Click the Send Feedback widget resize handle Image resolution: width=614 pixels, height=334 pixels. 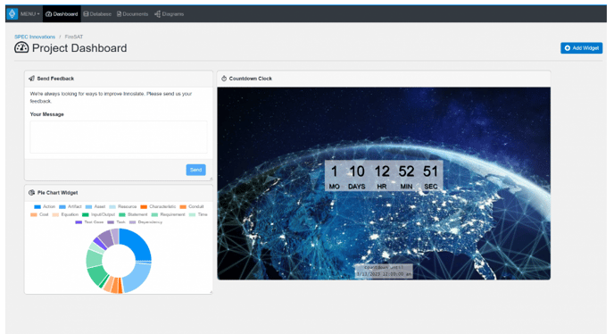point(211,179)
